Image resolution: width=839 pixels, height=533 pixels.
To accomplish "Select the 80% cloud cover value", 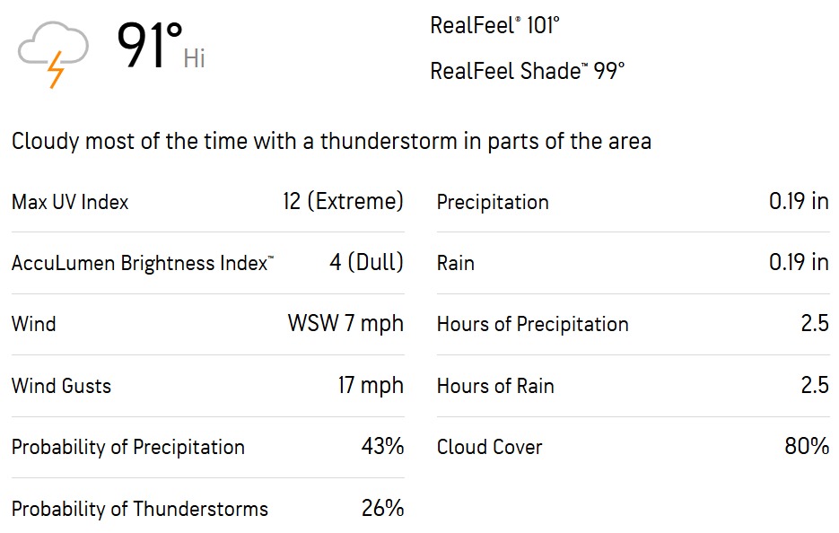I will pos(807,447).
